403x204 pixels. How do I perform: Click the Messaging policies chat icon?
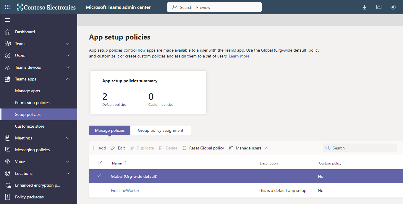[8, 150]
